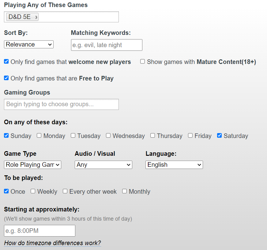Screen dimensions: 267x250
Task: Remove the D&D 5E game tag
Action: (36, 17)
